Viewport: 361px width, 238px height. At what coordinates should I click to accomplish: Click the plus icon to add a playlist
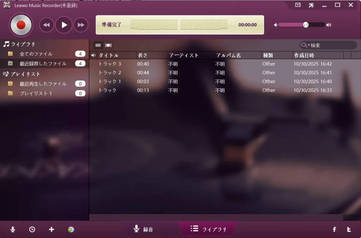coord(51,229)
